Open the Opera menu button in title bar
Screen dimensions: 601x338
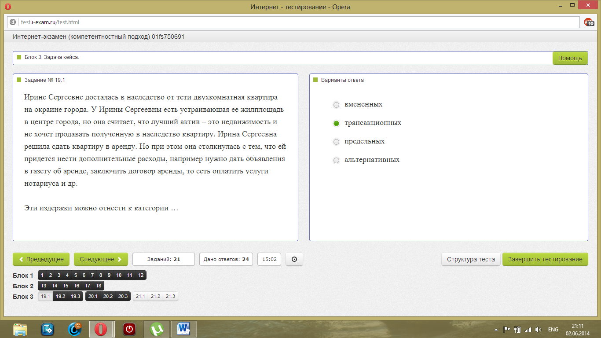(x=7, y=7)
